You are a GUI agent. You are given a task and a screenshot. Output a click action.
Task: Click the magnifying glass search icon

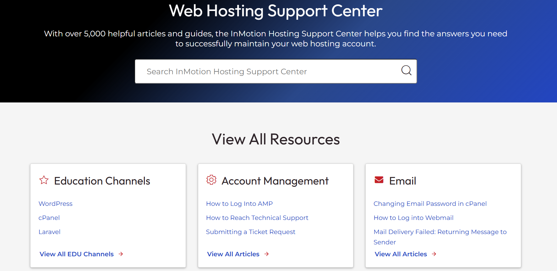point(406,70)
